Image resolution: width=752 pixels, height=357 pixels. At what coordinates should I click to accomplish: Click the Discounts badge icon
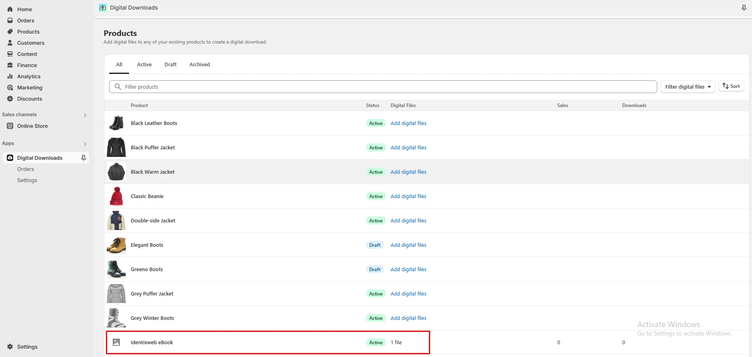click(x=10, y=99)
